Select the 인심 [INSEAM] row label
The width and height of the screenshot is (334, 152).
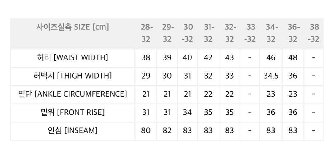tap(73, 130)
